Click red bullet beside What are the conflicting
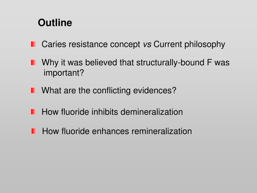This screenshot has height=193, width=257. (33, 90)
